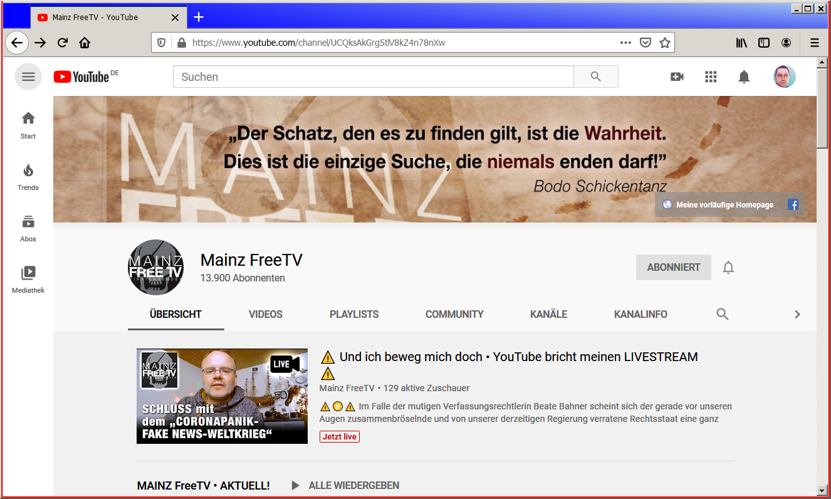
Task: Click the search magnifier button
Action: [596, 76]
